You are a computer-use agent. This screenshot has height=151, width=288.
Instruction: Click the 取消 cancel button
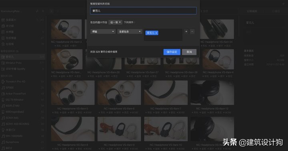[x=189, y=52]
